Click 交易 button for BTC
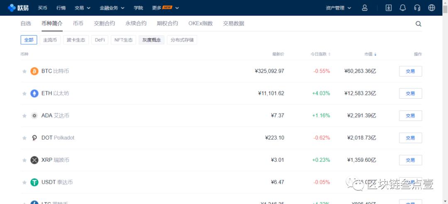This screenshot has height=204, width=448. (410, 71)
